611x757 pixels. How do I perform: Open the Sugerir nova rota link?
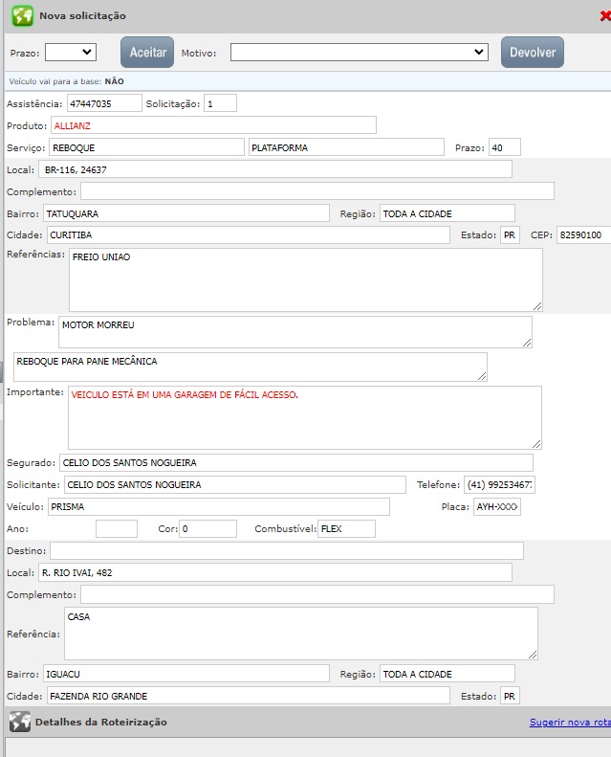pyautogui.click(x=570, y=723)
